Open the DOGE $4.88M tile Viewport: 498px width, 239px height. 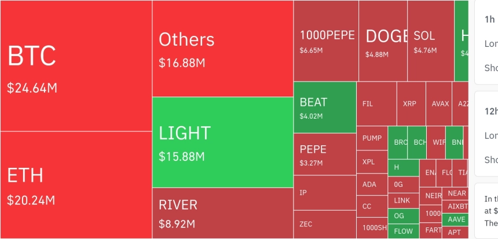tap(383, 41)
